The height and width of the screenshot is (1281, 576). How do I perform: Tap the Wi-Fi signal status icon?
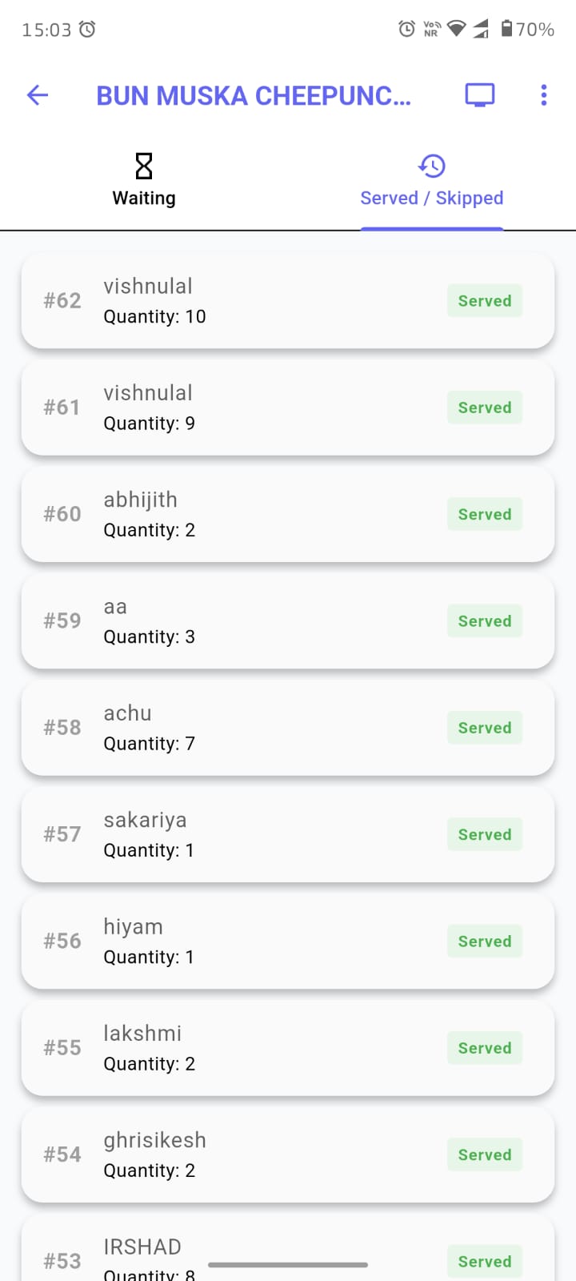(456, 30)
